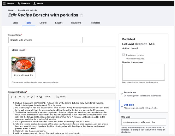Open the Translate tab

coord(95,22)
